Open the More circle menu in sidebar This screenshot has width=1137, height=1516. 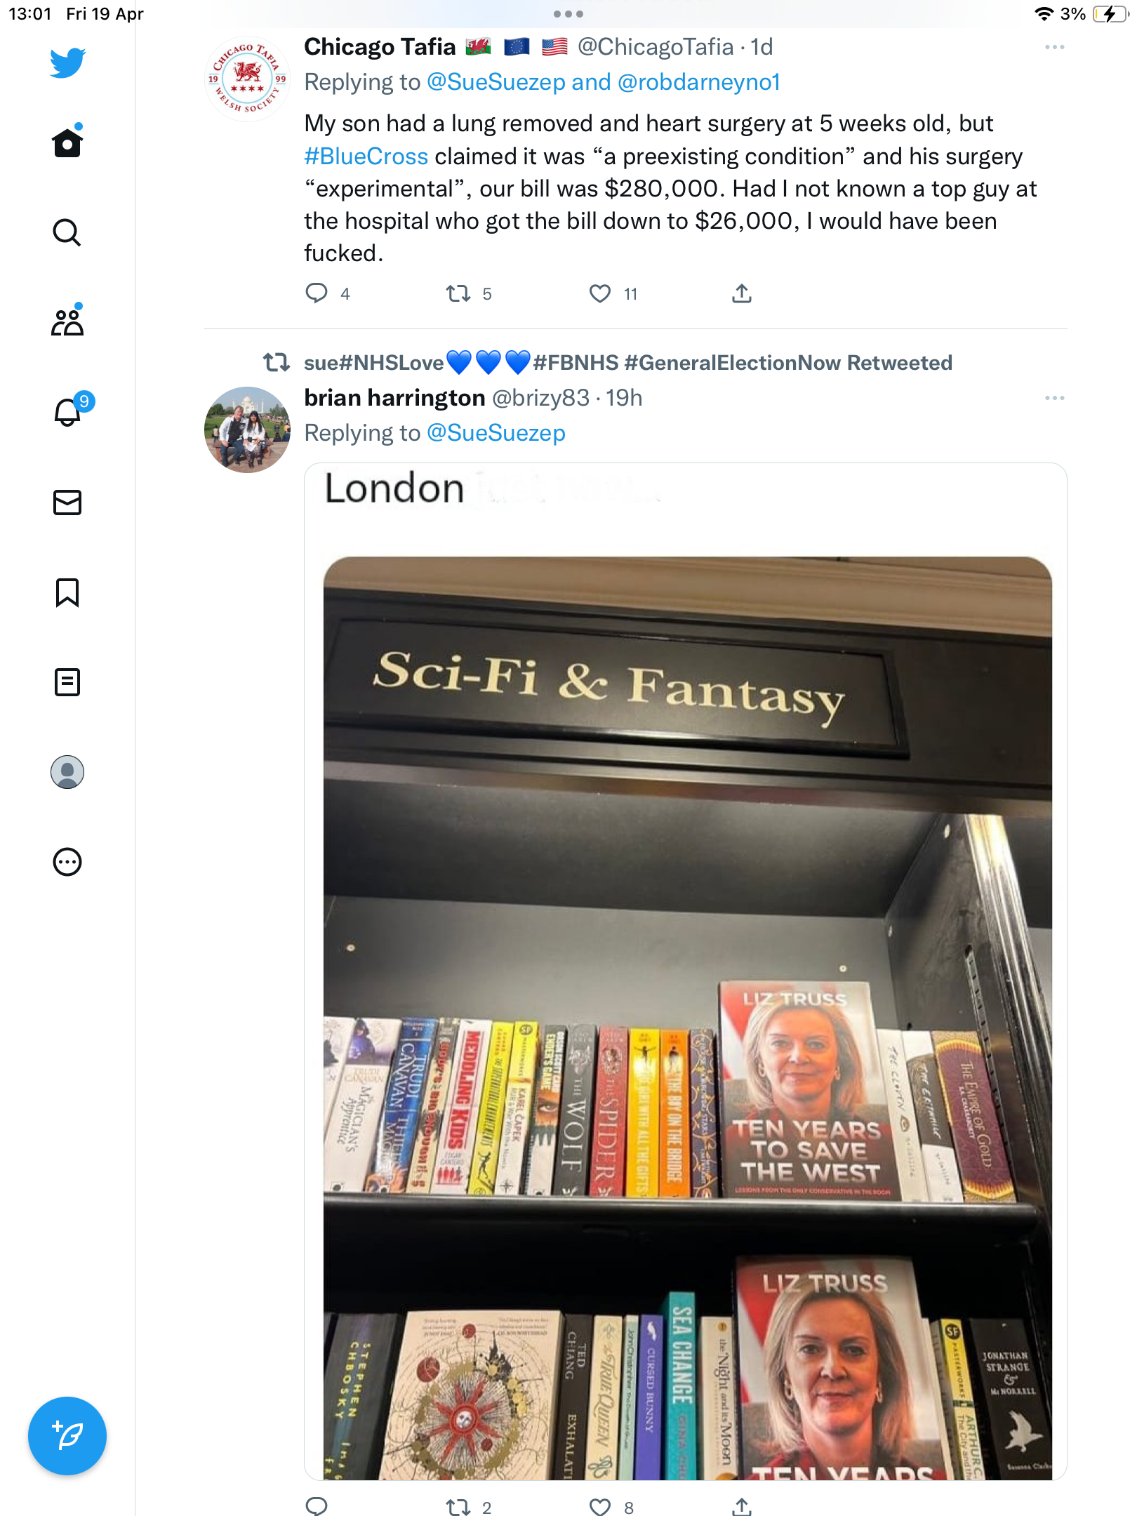tap(67, 862)
